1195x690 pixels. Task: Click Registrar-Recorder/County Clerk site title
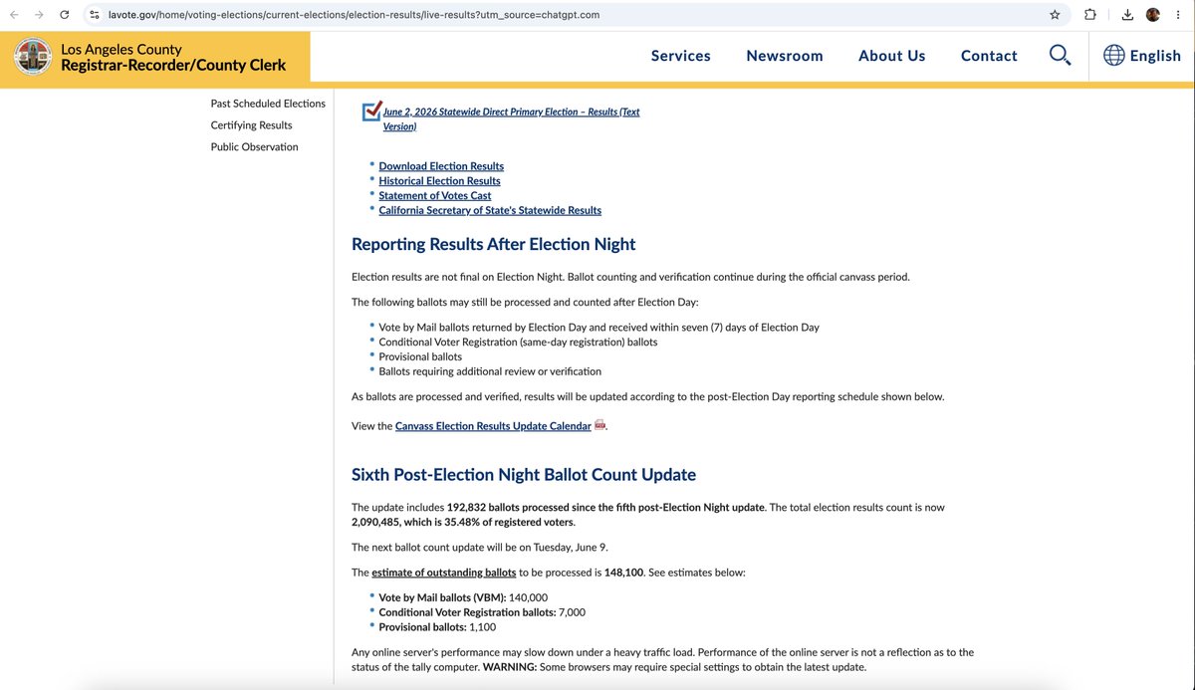pos(173,66)
